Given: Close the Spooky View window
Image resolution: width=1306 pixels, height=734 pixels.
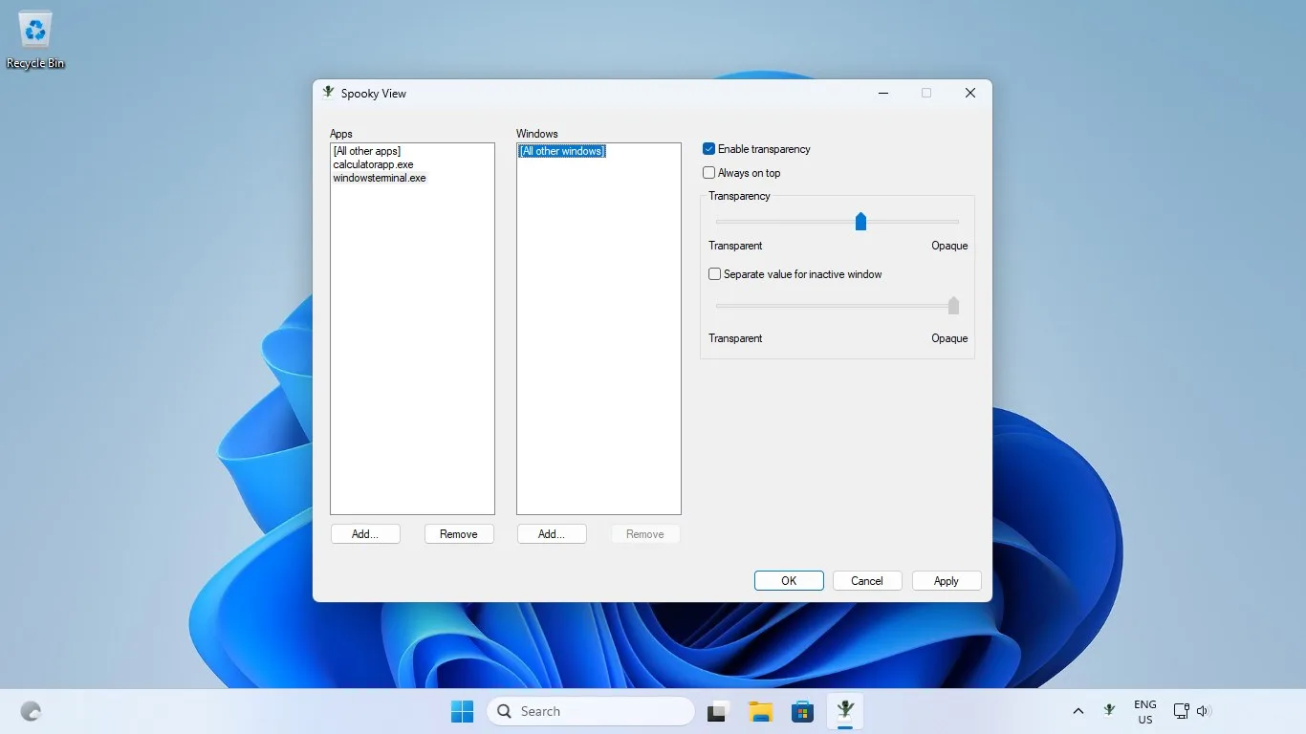Looking at the screenshot, I should [970, 93].
